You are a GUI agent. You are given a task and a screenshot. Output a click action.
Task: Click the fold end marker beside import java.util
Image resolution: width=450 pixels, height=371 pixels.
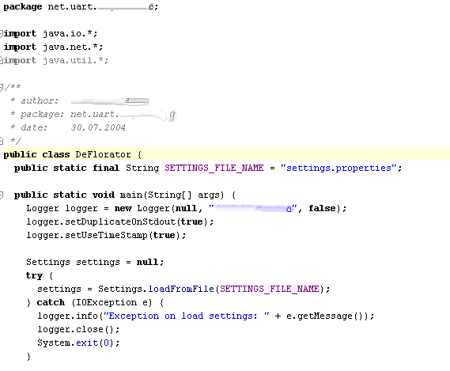(1, 60)
